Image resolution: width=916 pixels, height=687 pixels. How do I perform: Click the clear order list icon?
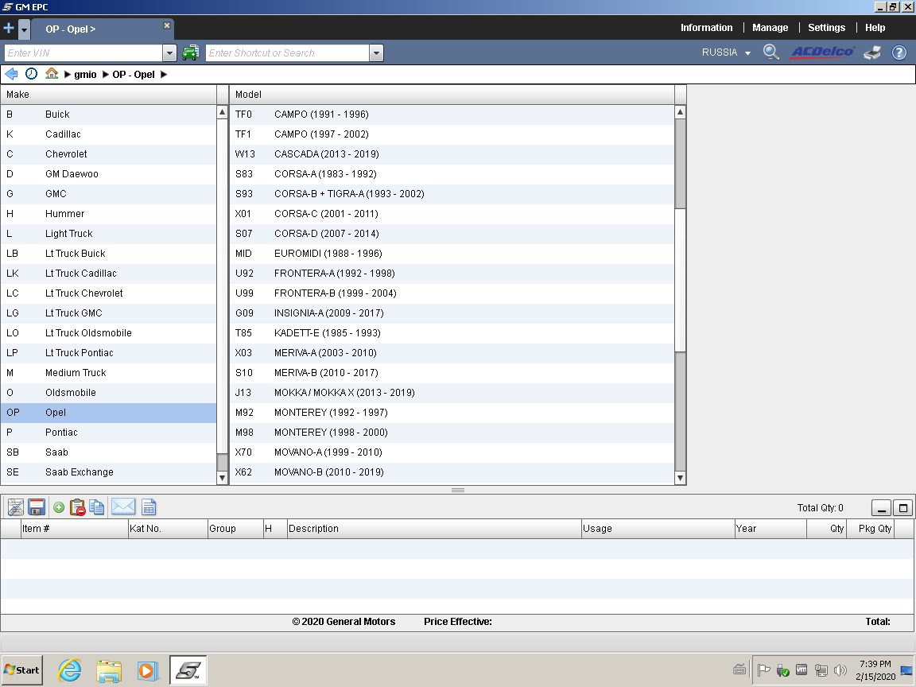[16, 507]
